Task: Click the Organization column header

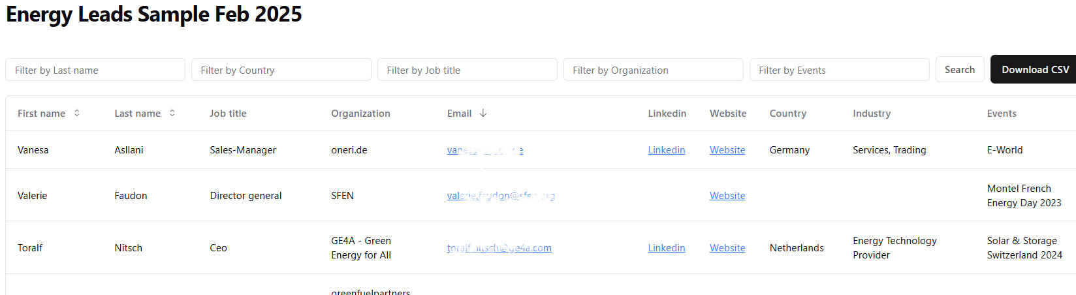Action: 360,114
